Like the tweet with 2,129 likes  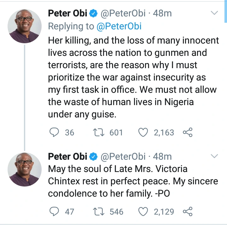click(x=144, y=211)
